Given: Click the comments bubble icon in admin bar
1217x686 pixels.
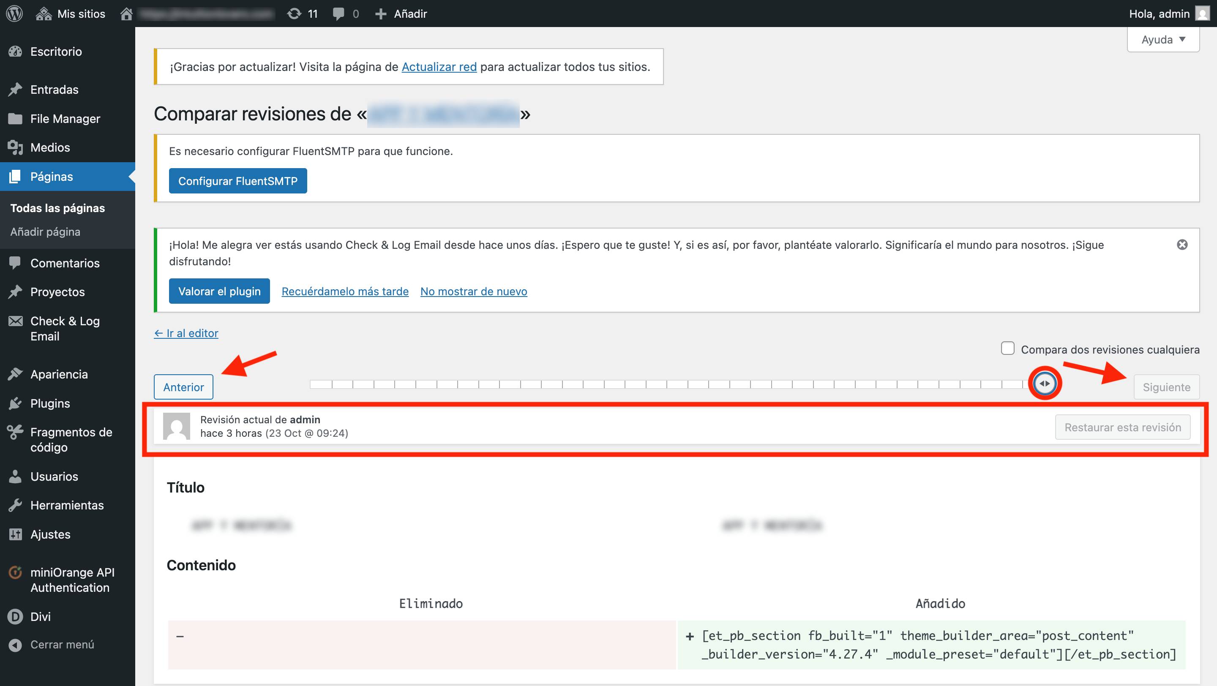Looking at the screenshot, I should coord(338,14).
